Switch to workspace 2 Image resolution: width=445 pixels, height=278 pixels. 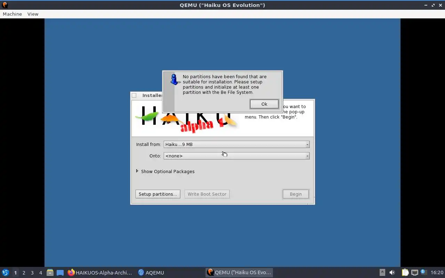[24, 272]
